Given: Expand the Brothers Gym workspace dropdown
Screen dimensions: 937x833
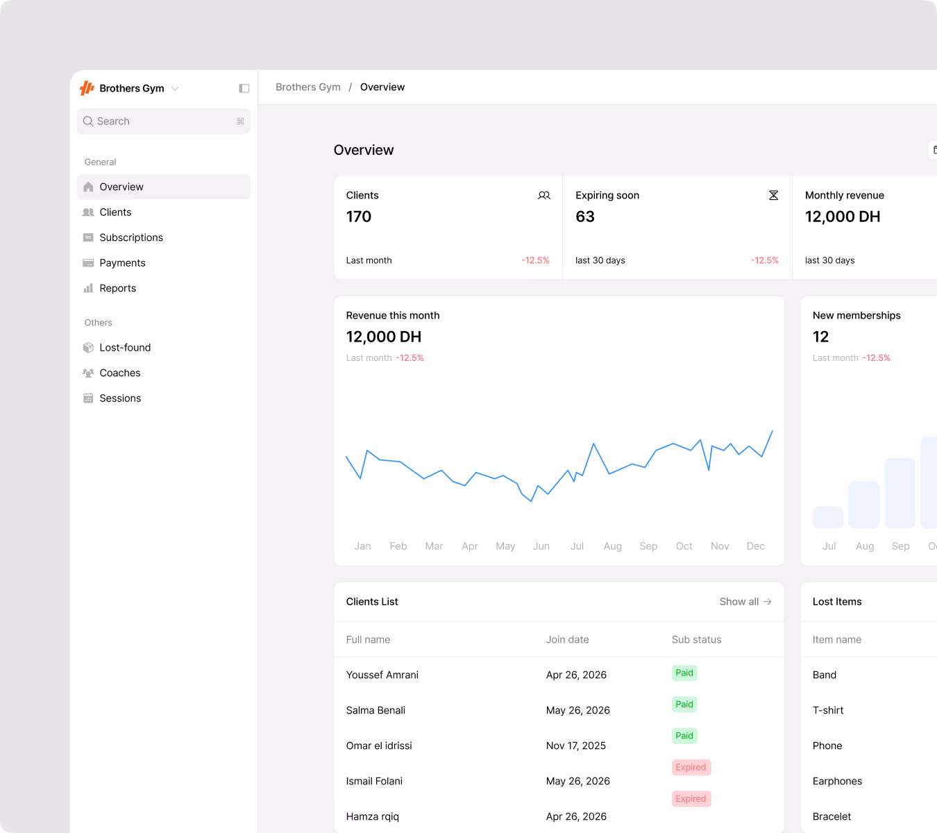Looking at the screenshot, I should click(175, 88).
